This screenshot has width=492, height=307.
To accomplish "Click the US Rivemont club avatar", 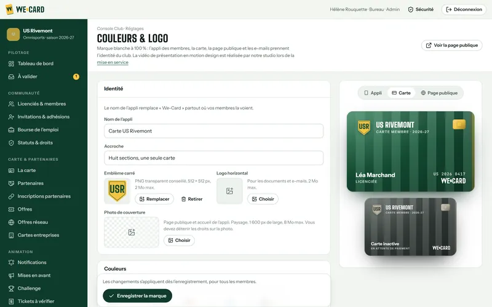I will point(13,34).
